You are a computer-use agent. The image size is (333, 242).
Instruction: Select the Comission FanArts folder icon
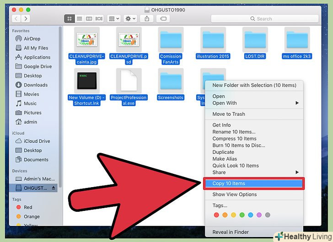[x=171, y=40]
